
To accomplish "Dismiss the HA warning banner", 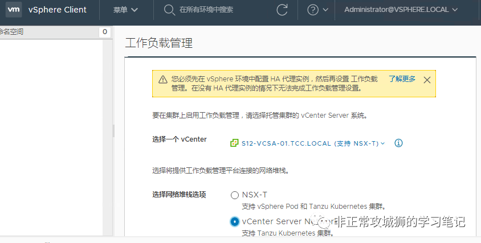I will tap(427, 80).
